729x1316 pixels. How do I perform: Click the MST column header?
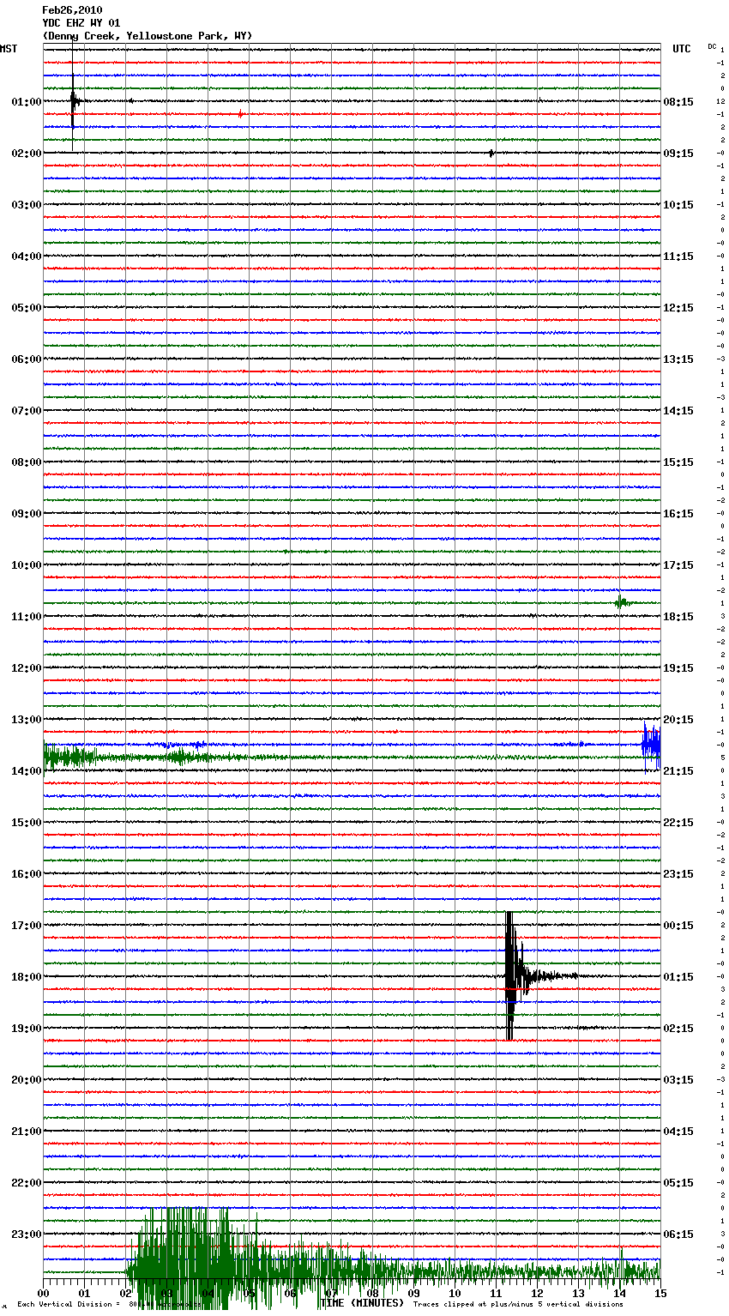(x=9, y=49)
